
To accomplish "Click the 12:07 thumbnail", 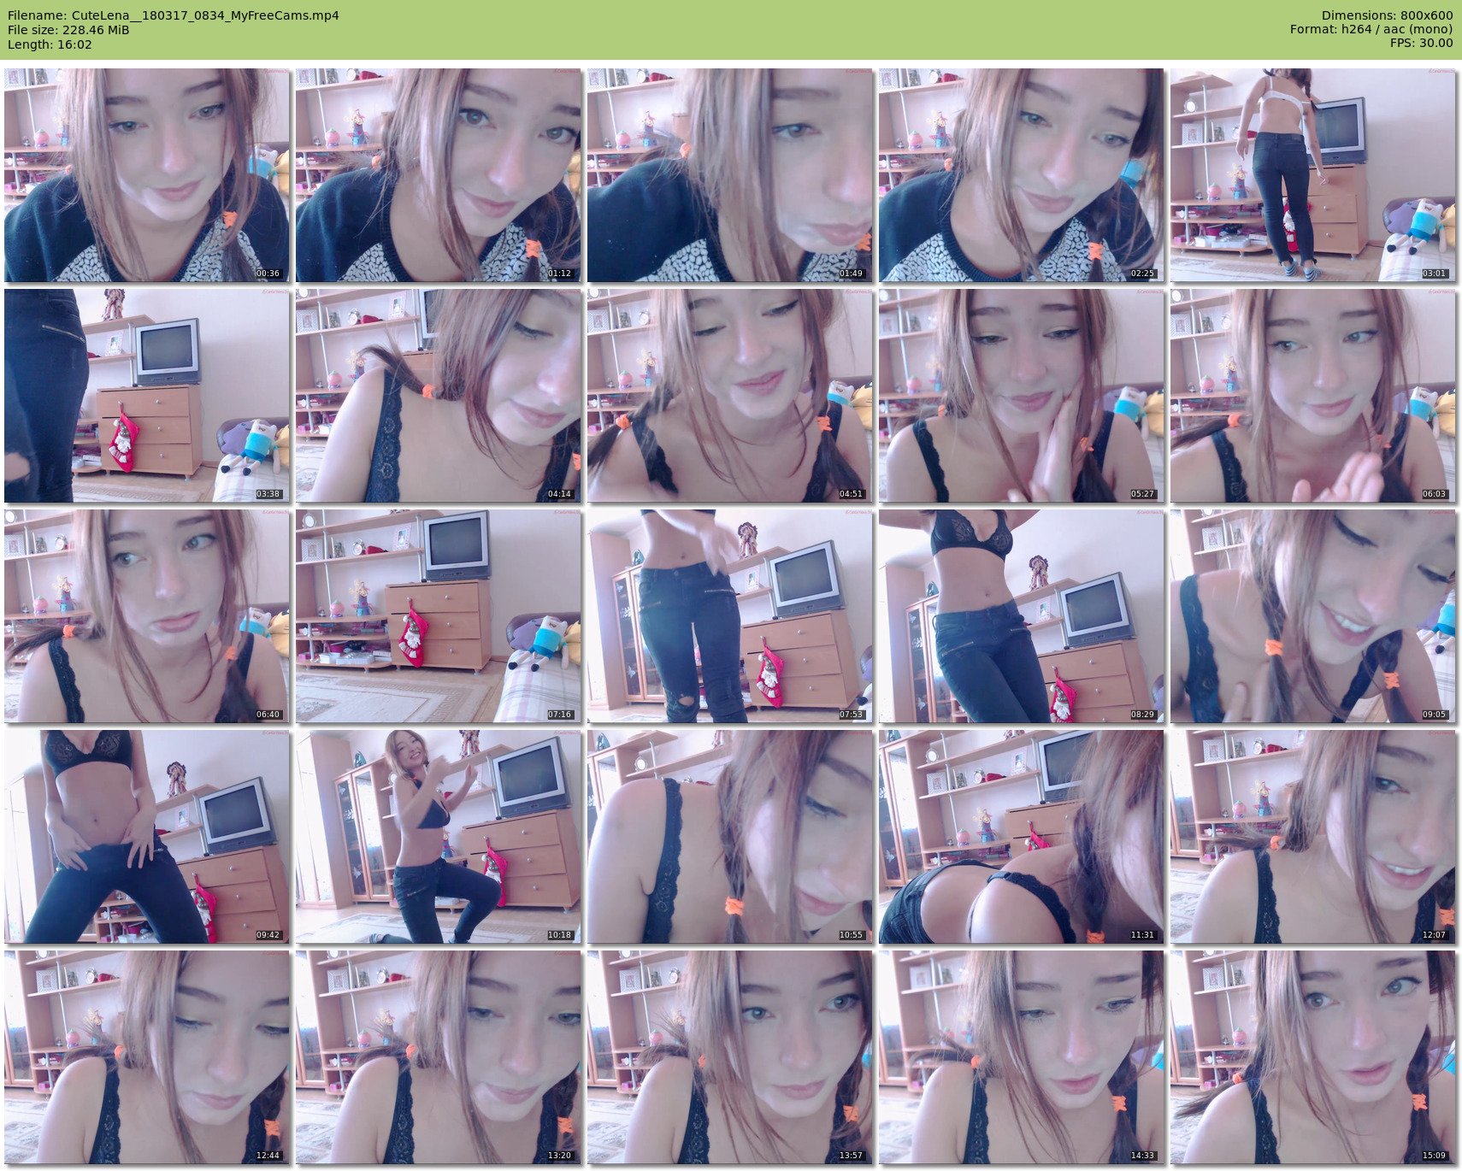I will point(1313,837).
